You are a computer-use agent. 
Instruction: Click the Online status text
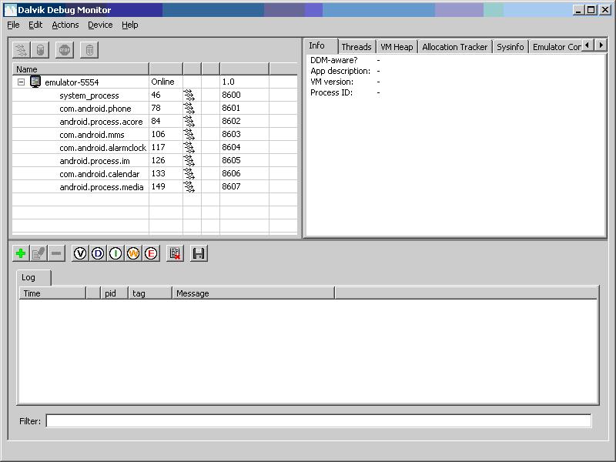[x=162, y=82]
